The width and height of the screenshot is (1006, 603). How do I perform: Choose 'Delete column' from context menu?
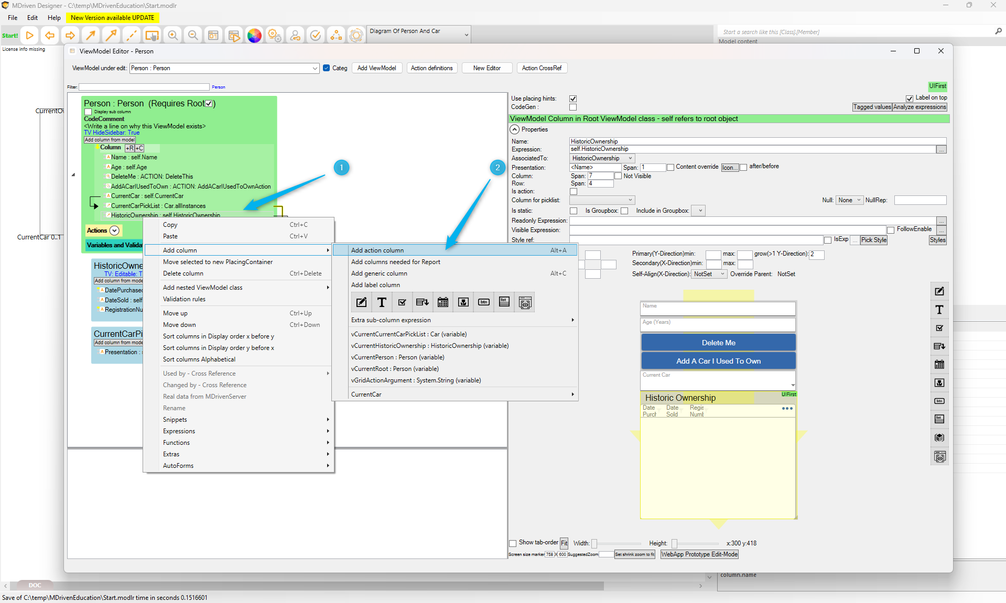click(x=183, y=273)
